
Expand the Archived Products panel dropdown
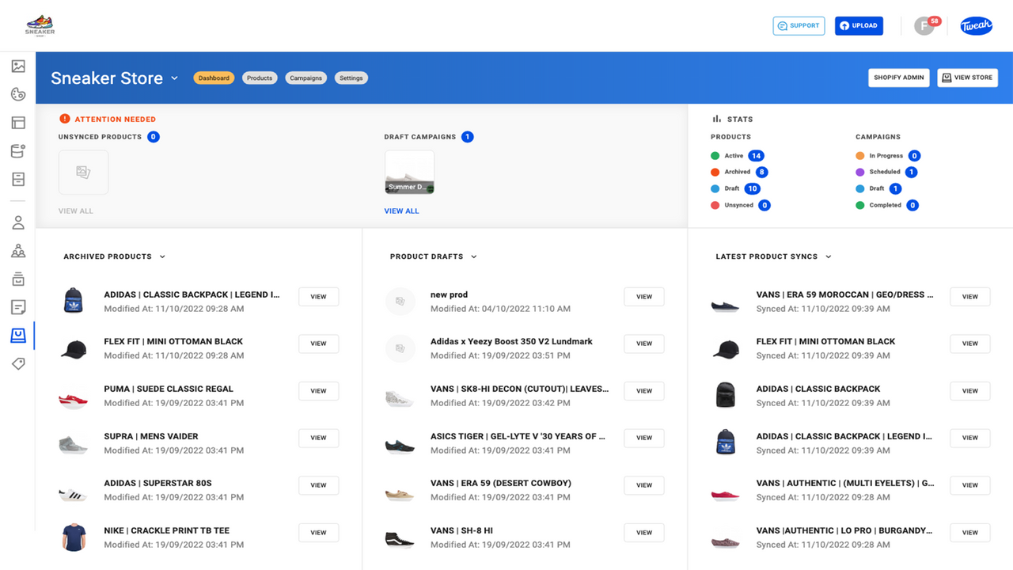pyautogui.click(x=162, y=256)
